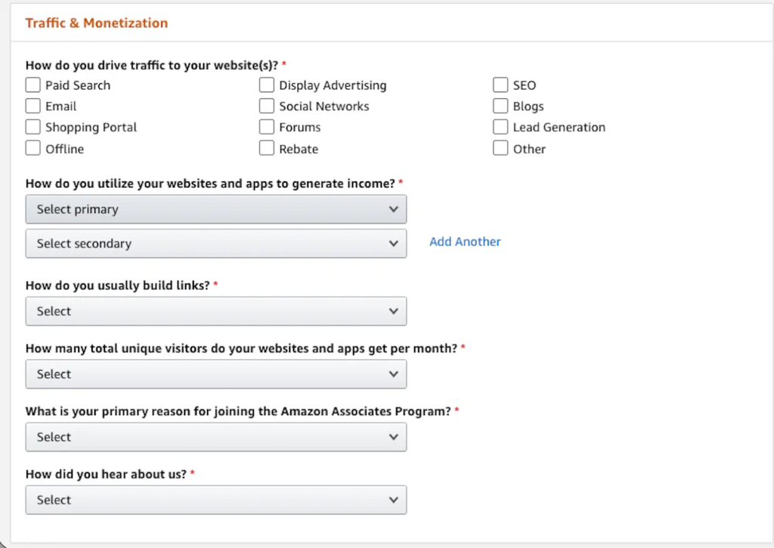
Task: Open the build links dropdown
Action: [215, 311]
